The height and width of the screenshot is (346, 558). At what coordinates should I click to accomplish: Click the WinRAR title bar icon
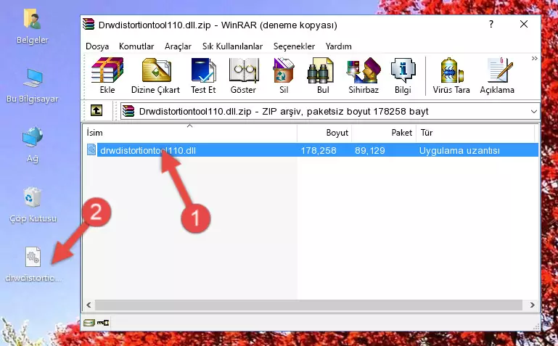[x=89, y=24]
